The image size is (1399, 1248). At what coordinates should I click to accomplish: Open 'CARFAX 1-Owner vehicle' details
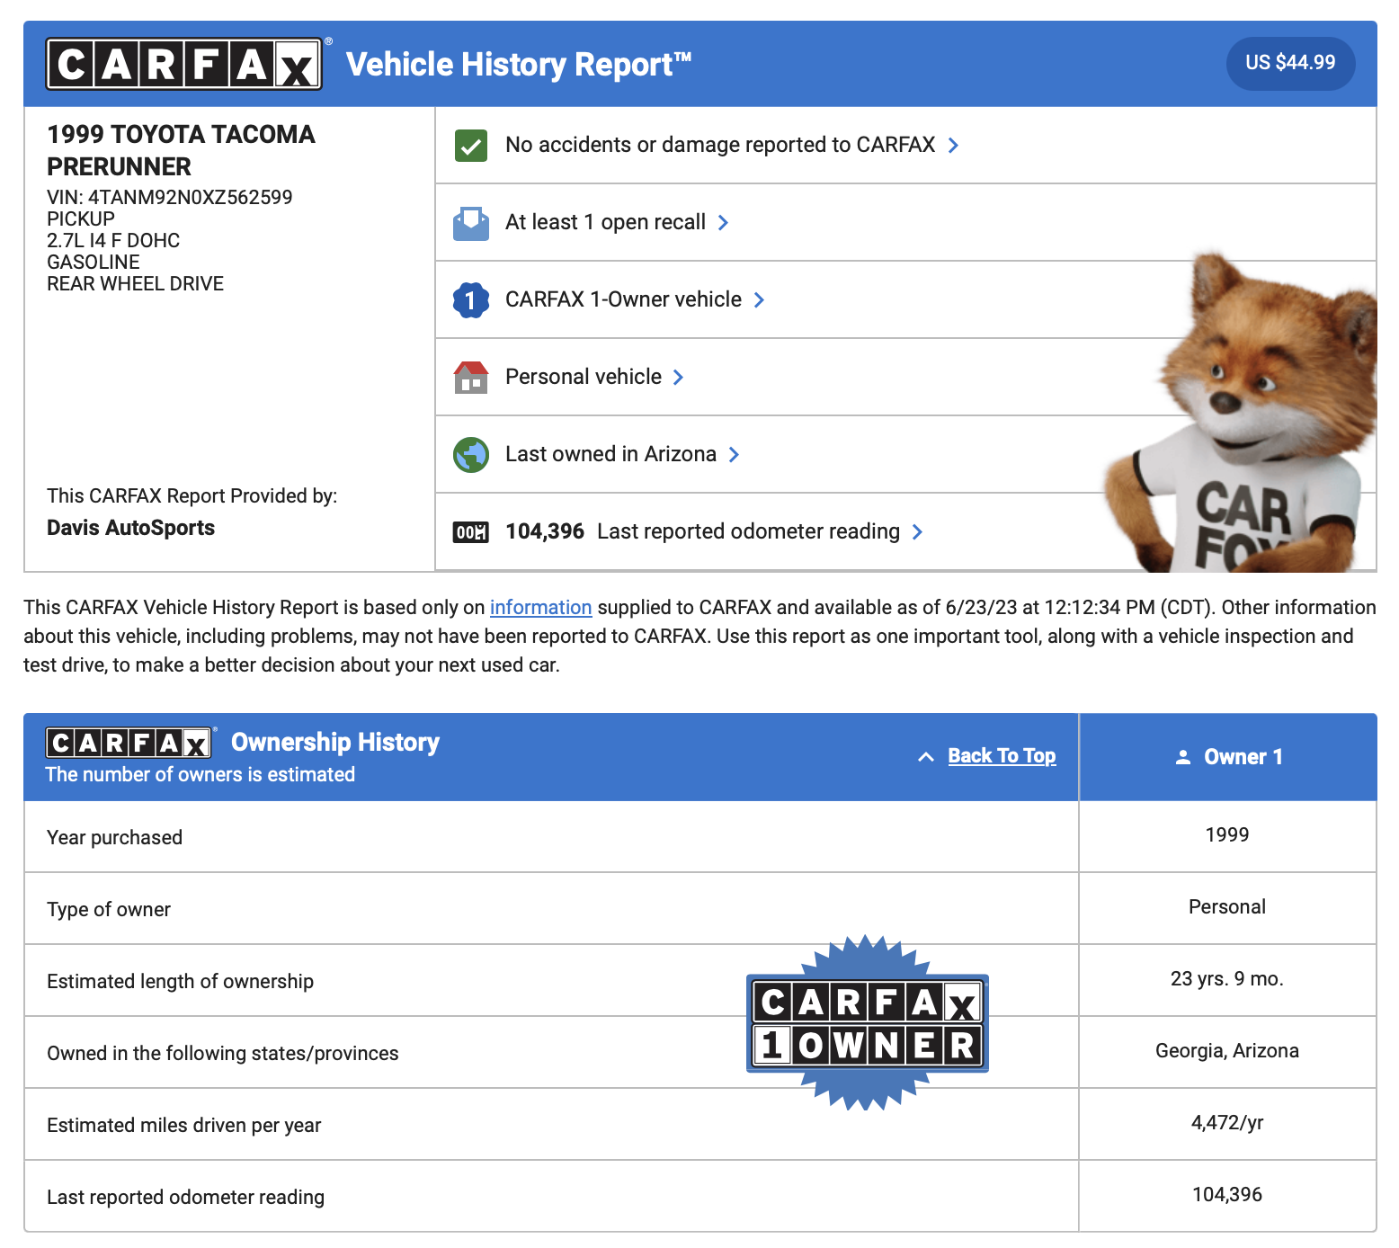pyautogui.click(x=623, y=299)
